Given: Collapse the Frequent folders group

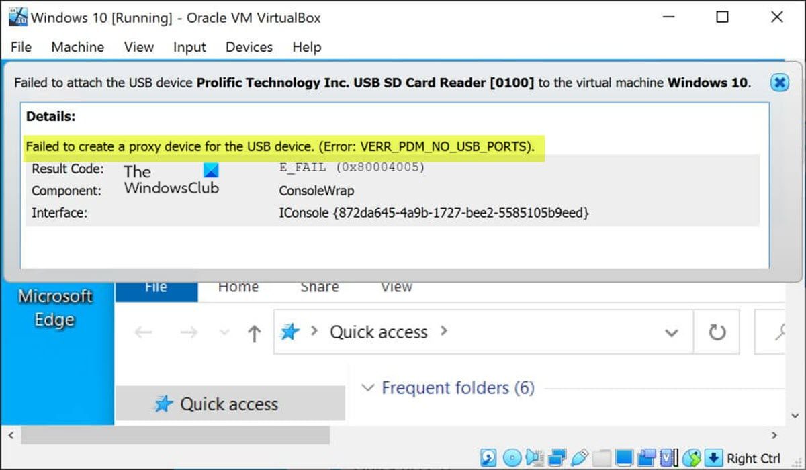Looking at the screenshot, I should click(367, 388).
